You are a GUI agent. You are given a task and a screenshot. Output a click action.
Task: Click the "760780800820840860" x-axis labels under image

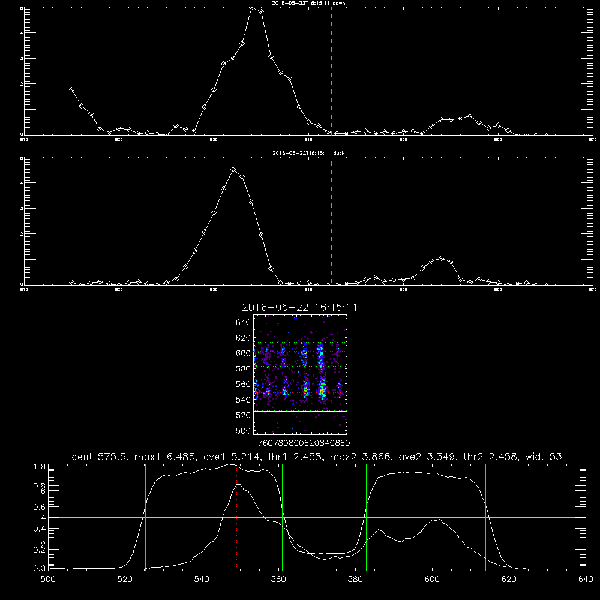click(304, 443)
